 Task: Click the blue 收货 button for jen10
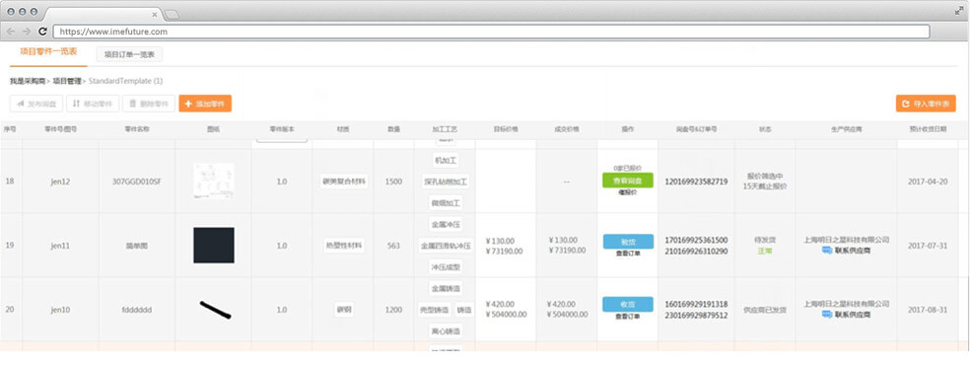coord(628,304)
